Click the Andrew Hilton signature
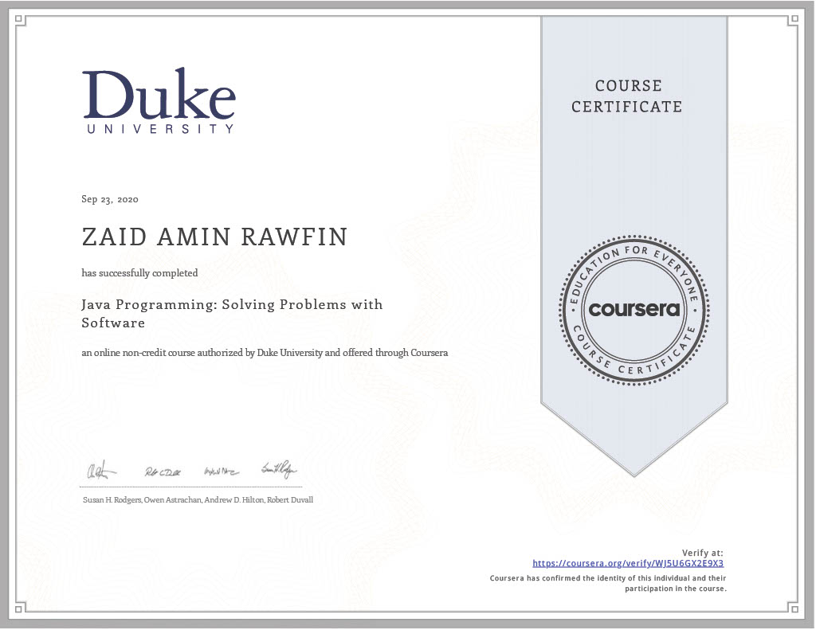 pos(221,471)
